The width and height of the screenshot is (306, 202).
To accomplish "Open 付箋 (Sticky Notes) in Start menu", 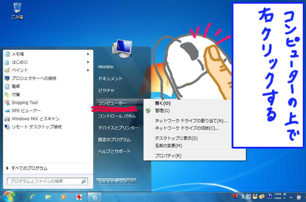I will 16,94.
